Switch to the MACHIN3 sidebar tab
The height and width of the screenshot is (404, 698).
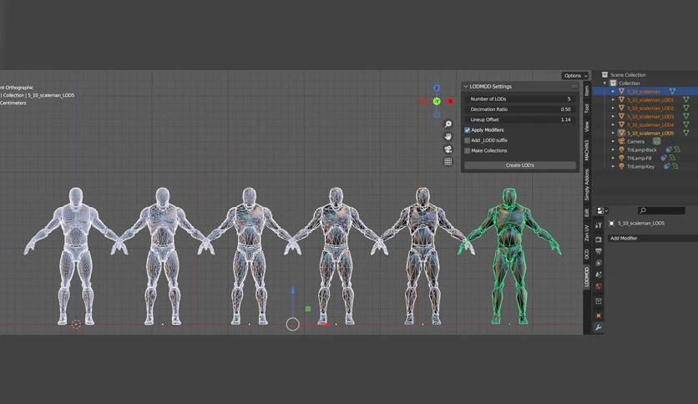pyautogui.click(x=587, y=150)
